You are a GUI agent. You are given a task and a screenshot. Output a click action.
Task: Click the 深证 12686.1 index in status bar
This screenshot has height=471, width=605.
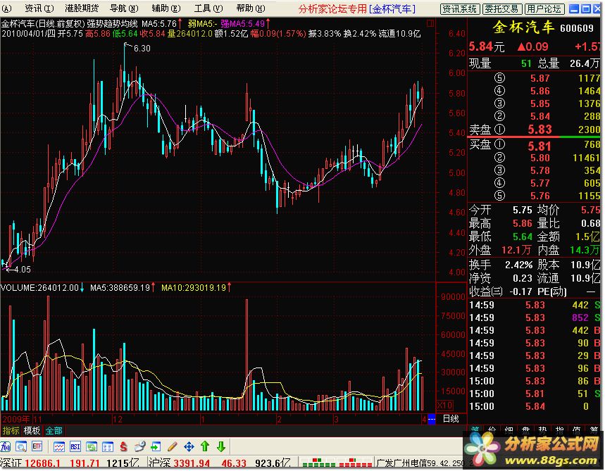pos(30,463)
